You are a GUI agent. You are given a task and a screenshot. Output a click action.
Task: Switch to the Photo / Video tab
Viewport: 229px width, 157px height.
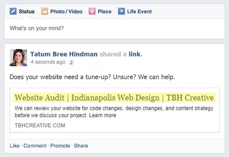[66, 11]
